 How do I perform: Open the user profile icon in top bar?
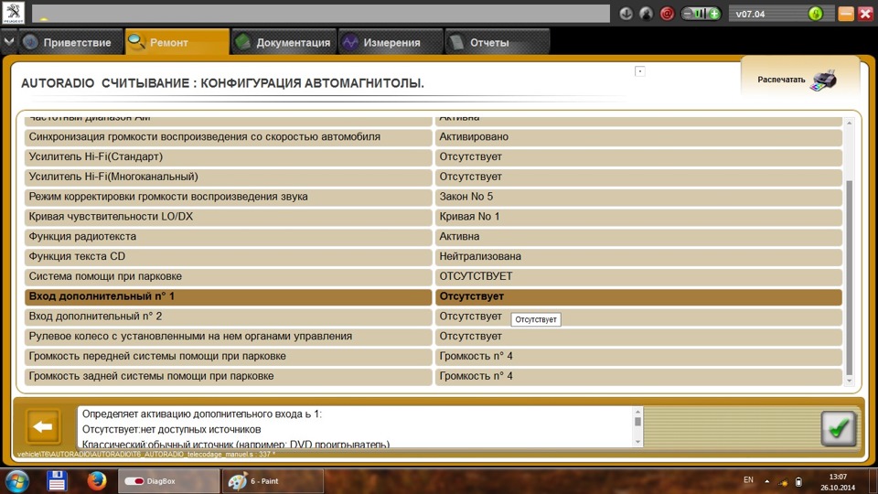pyautogui.click(x=647, y=14)
